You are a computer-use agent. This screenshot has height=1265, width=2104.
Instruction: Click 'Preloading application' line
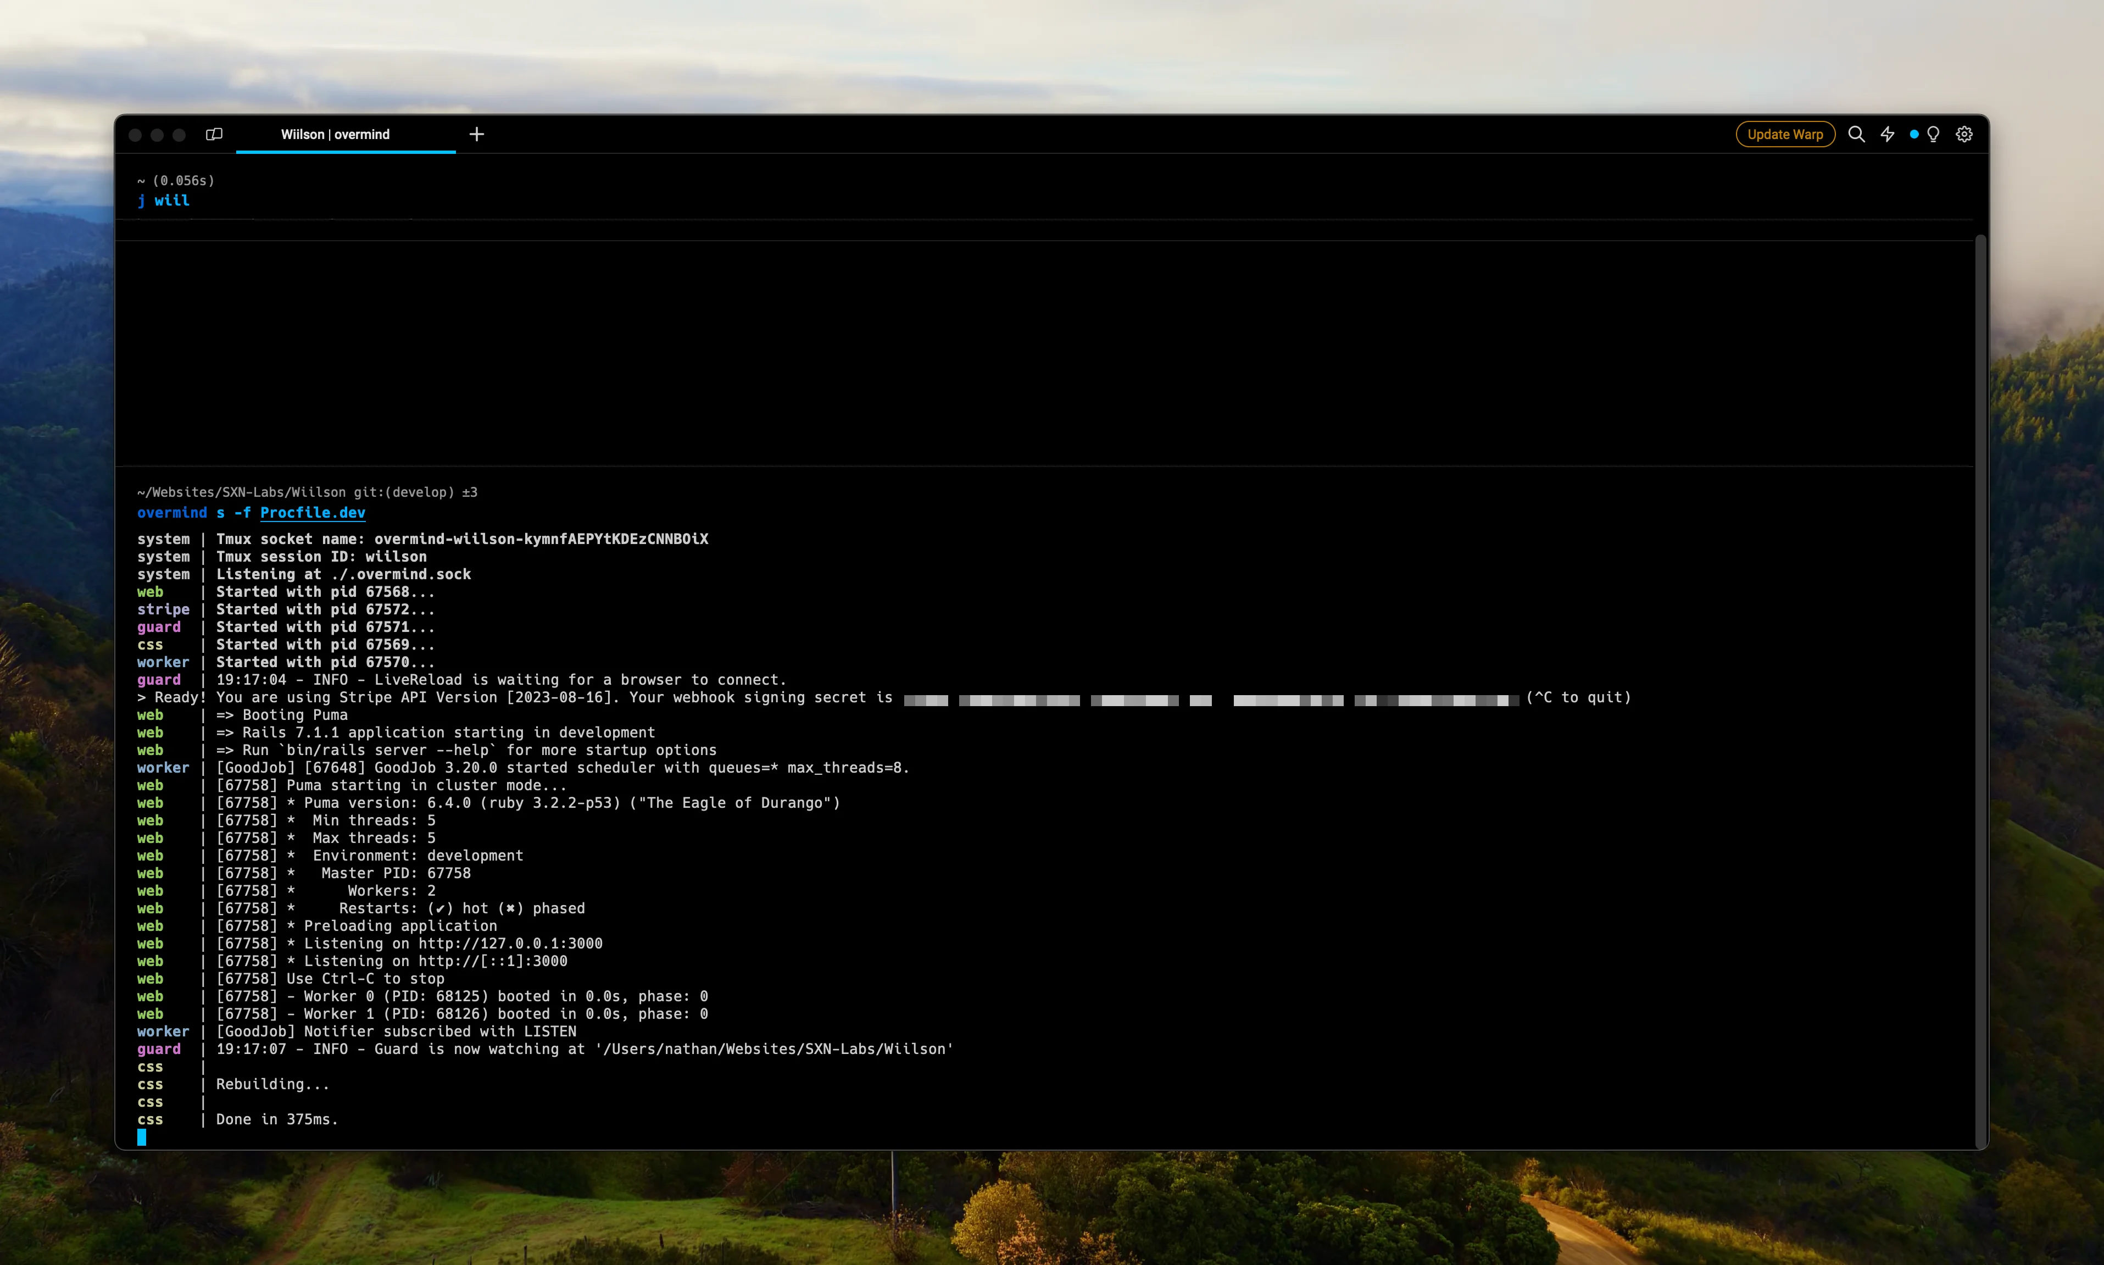[356, 926]
